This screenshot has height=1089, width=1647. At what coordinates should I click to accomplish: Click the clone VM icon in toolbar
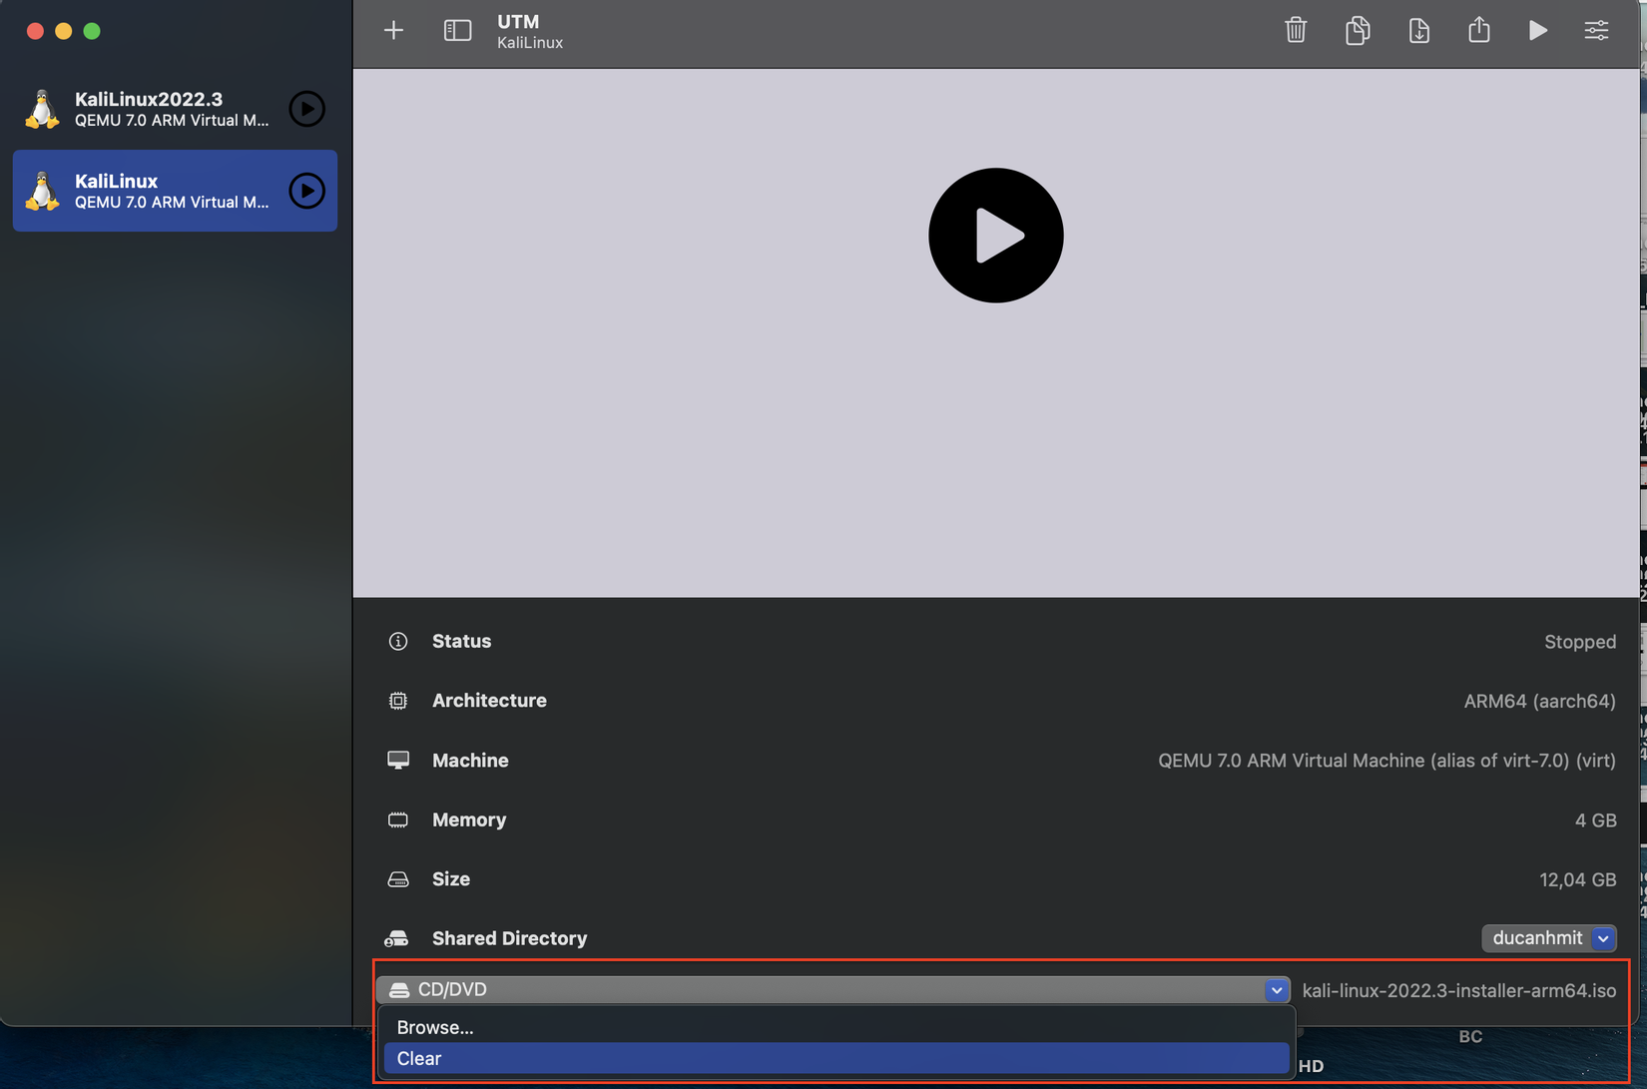[1358, 30]
